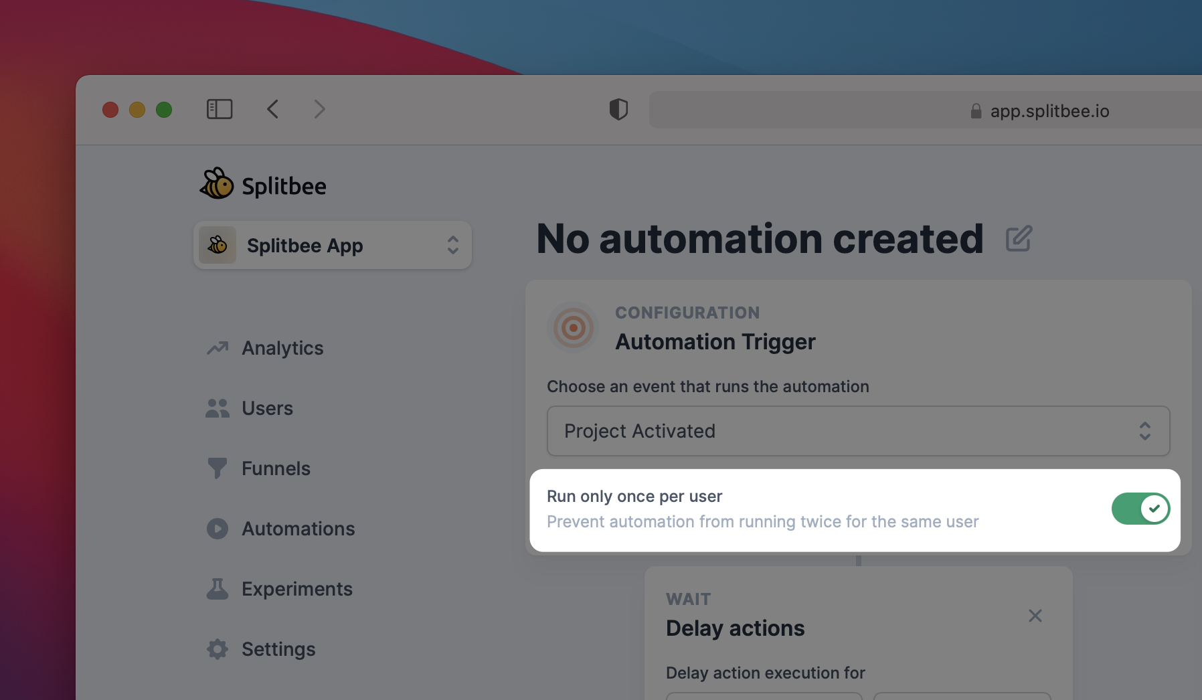
Task: Click the Automation Trigger target icon
Action: point(573,328)
